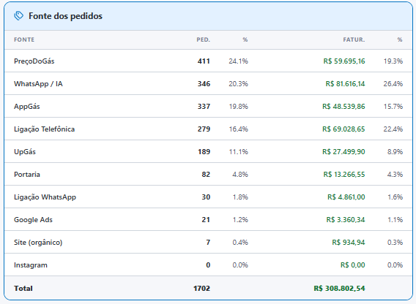The image size is (416, 304).
Task: Click the PED. column header
Action: click(x=203, y=39)
